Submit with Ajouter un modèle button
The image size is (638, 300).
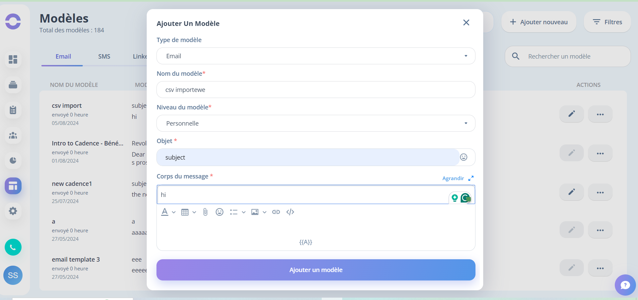pos(316,270)
